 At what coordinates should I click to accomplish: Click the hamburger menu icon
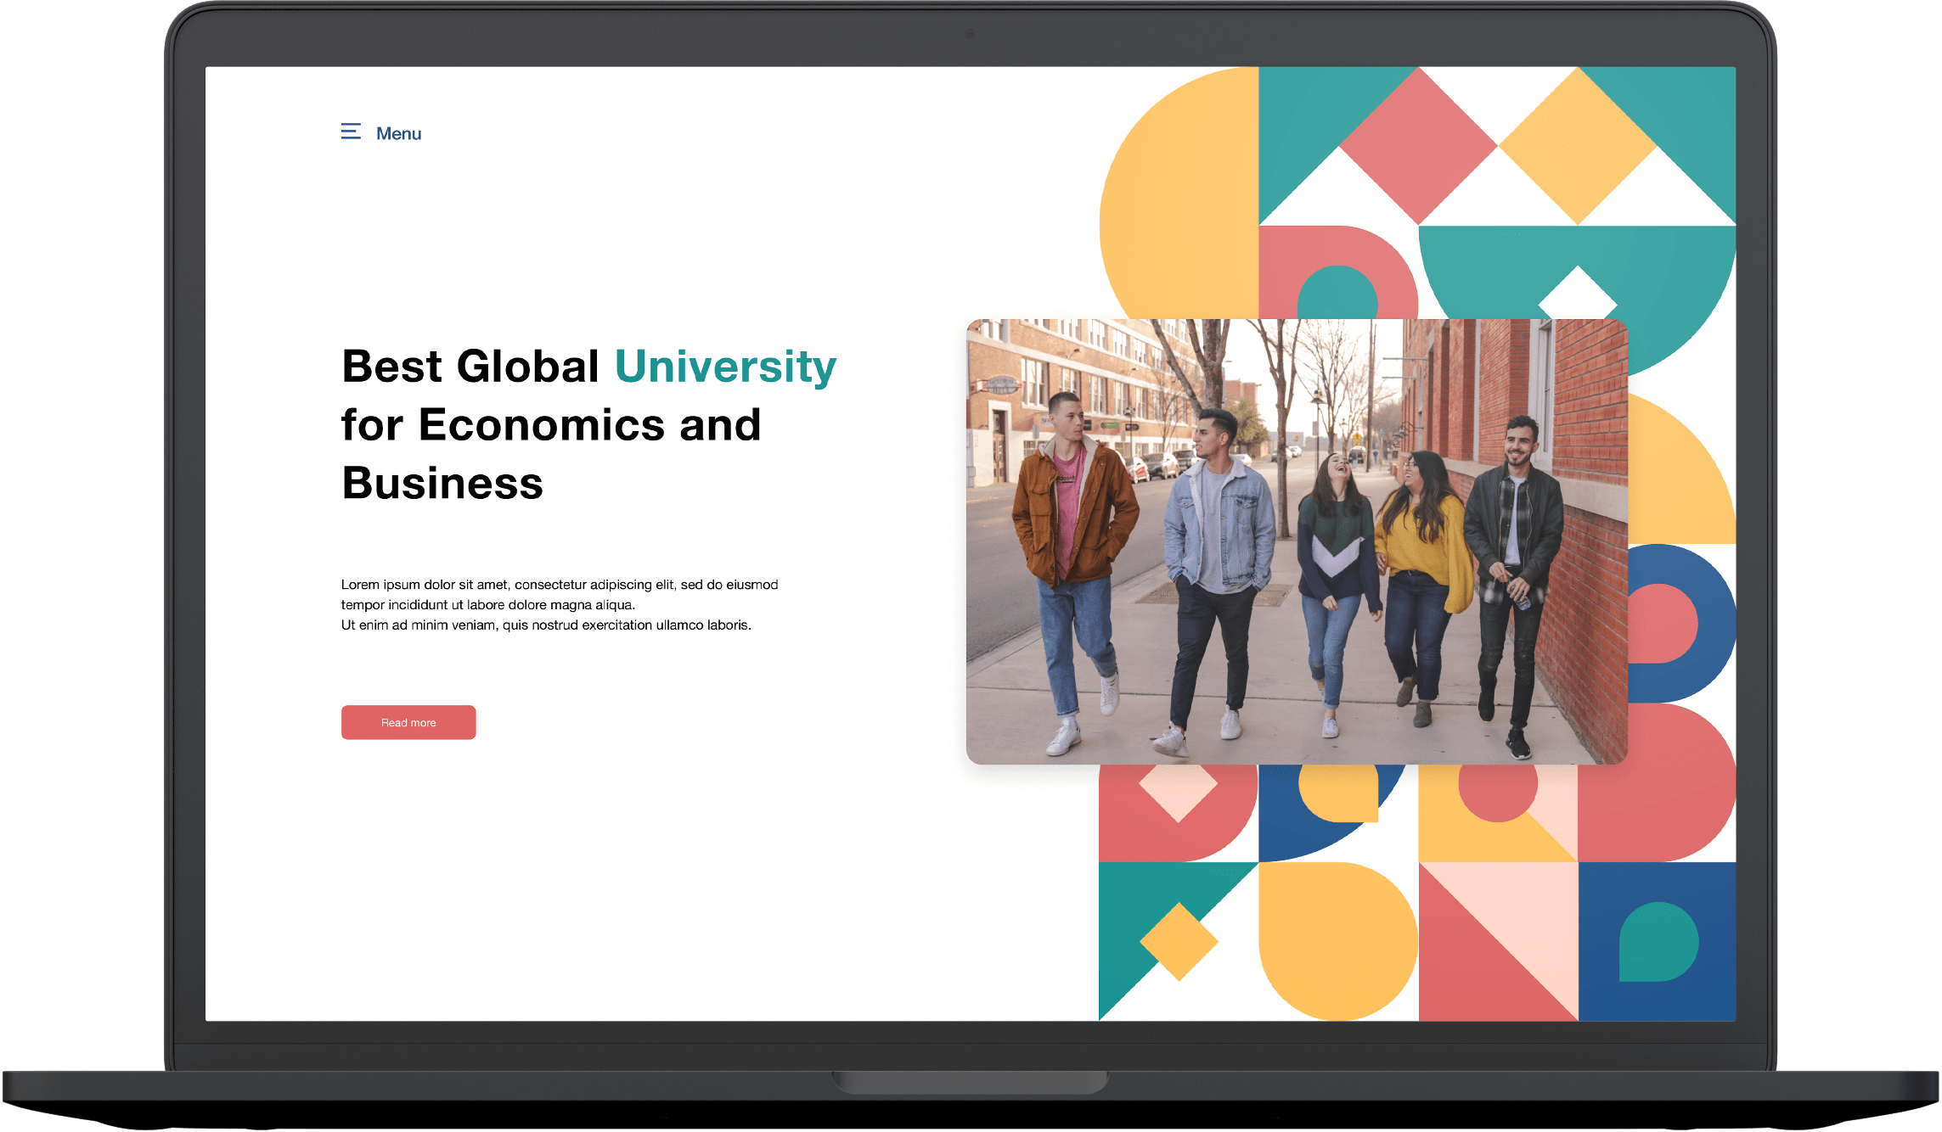pyautogui.click(x=351, y=132)
